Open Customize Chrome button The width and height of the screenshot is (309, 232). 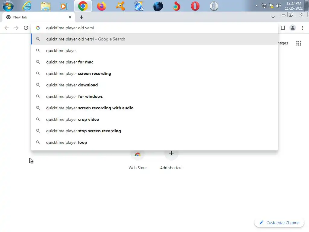point(279,223)
